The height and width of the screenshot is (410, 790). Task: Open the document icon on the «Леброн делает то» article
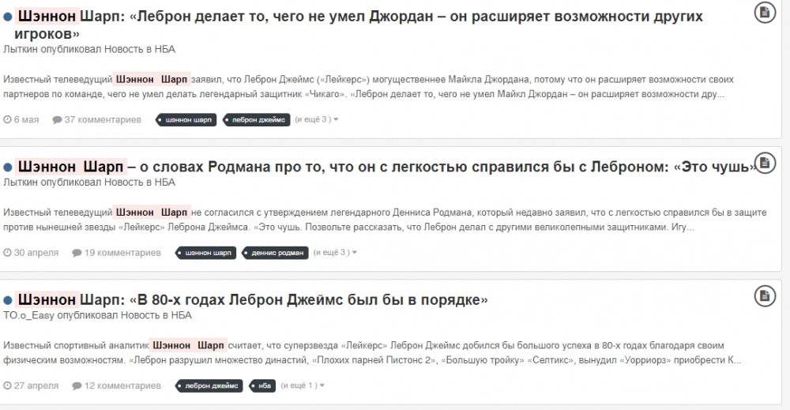coord(764,12)
